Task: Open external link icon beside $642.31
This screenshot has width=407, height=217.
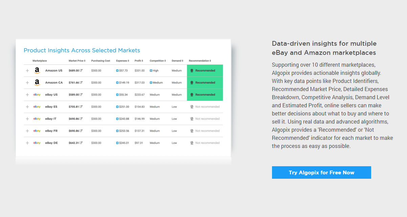Action: point(81,143)
